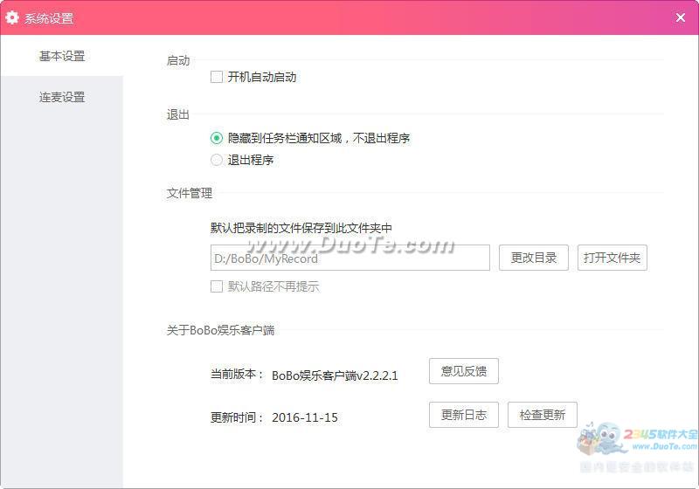Screen dimensions: 699x489
Task: Enable the 开机自动启动 checkbox
Action: tap(217, 77)
